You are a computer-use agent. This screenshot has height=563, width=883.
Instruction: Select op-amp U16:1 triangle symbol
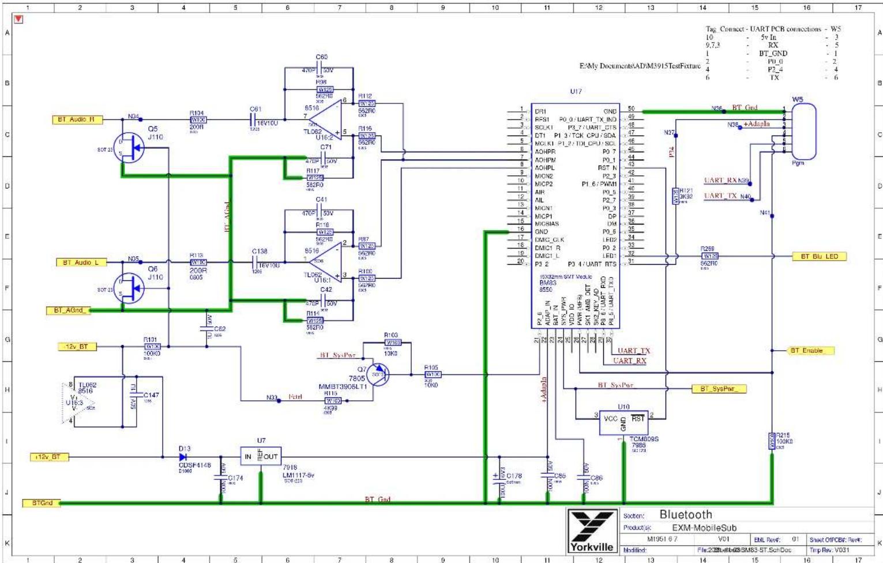[x=326, y=262]
